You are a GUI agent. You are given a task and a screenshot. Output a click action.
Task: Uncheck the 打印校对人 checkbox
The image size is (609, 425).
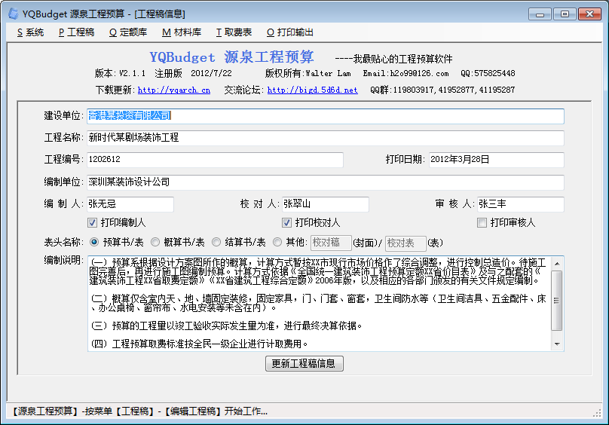click(x=286, y=222)
